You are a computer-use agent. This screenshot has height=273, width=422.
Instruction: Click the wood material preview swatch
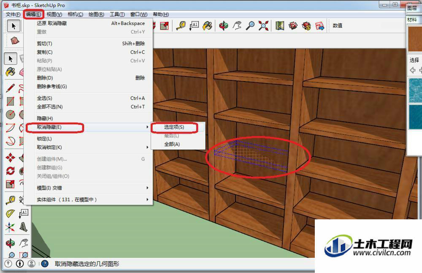pyautogui.click(x=415, y=39)
